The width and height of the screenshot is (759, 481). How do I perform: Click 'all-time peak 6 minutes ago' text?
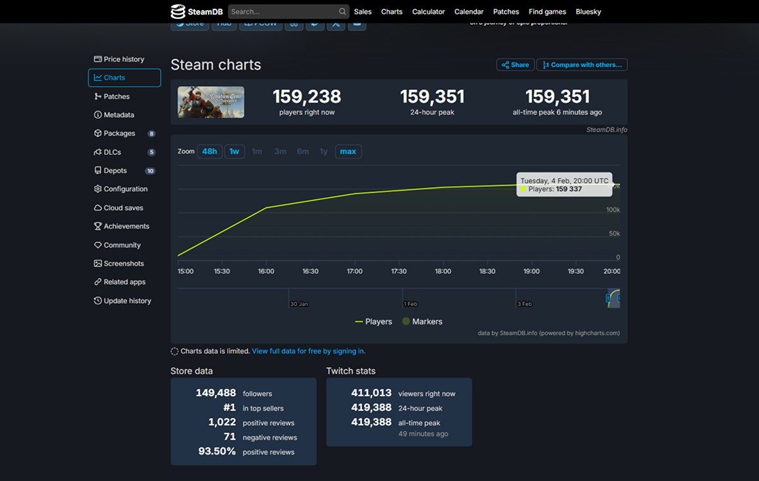point(557,113)
